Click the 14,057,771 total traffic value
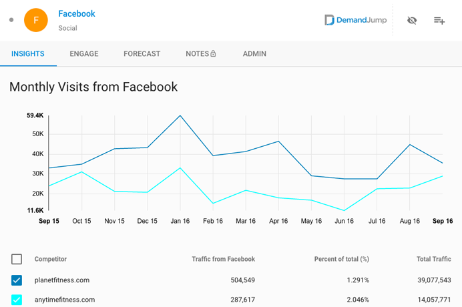Image resolution: width=462 pixels, height=307 pixels. coord(434,300)
